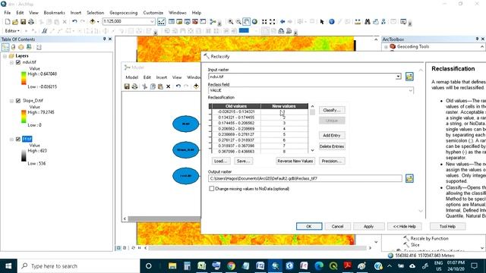Screen dimensions: 486x273
Task: Browse for input raster folder
Action: coord(409,77)
